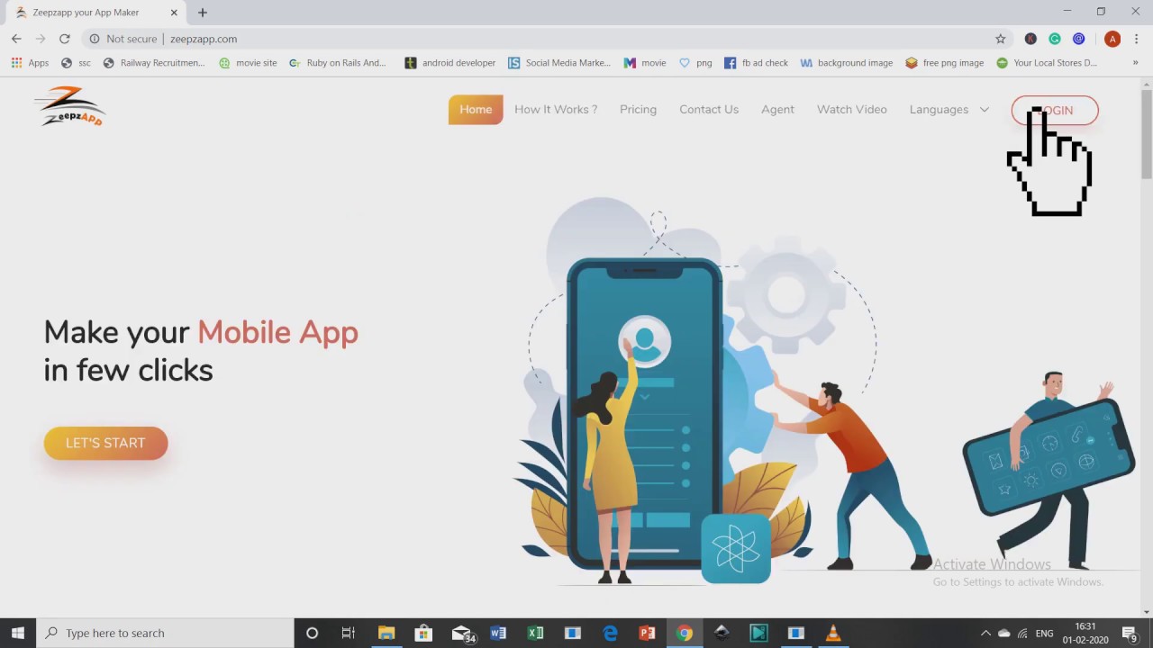Click the LET'S START button
This screenshot has height=648, width=1153.
(x=105, y=443)
